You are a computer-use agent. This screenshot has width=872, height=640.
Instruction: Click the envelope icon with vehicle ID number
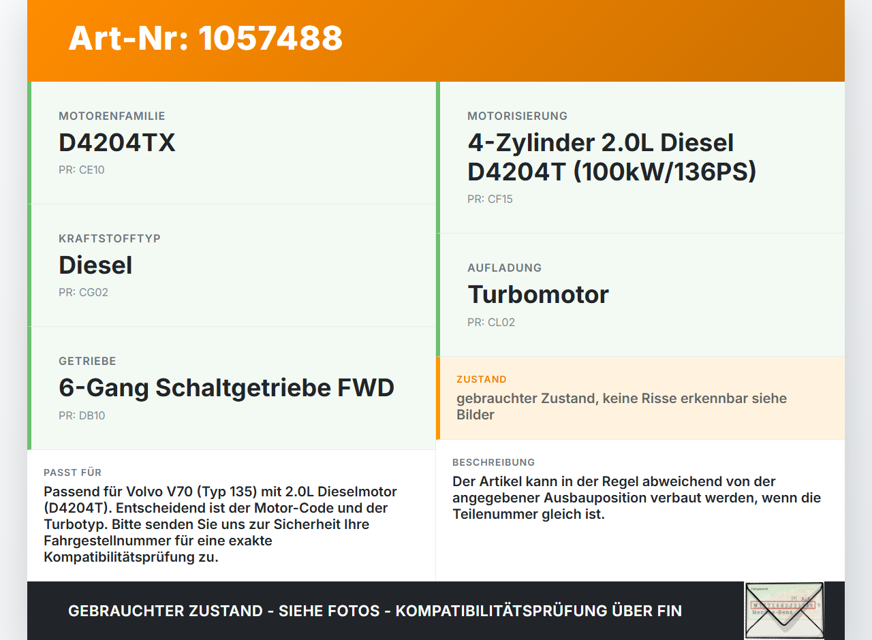coord(784,611)
